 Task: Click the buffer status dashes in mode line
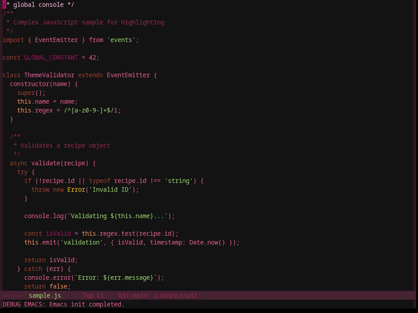click(12, 295)
